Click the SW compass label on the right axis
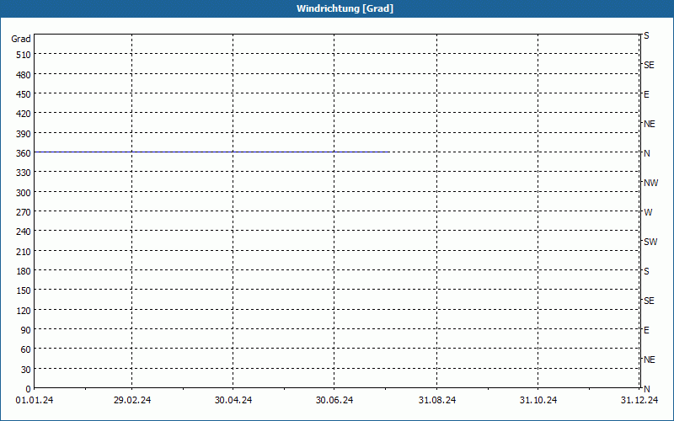The width and height of the screenshot is (674, 421). click(650, 242)
